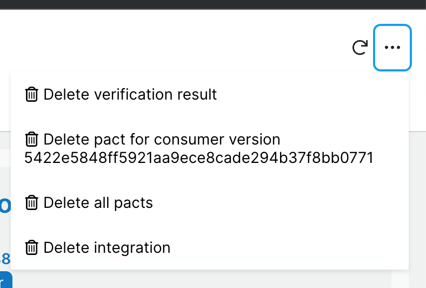
Task: Click the refresh arrow icon
Action: pos(360,48)
